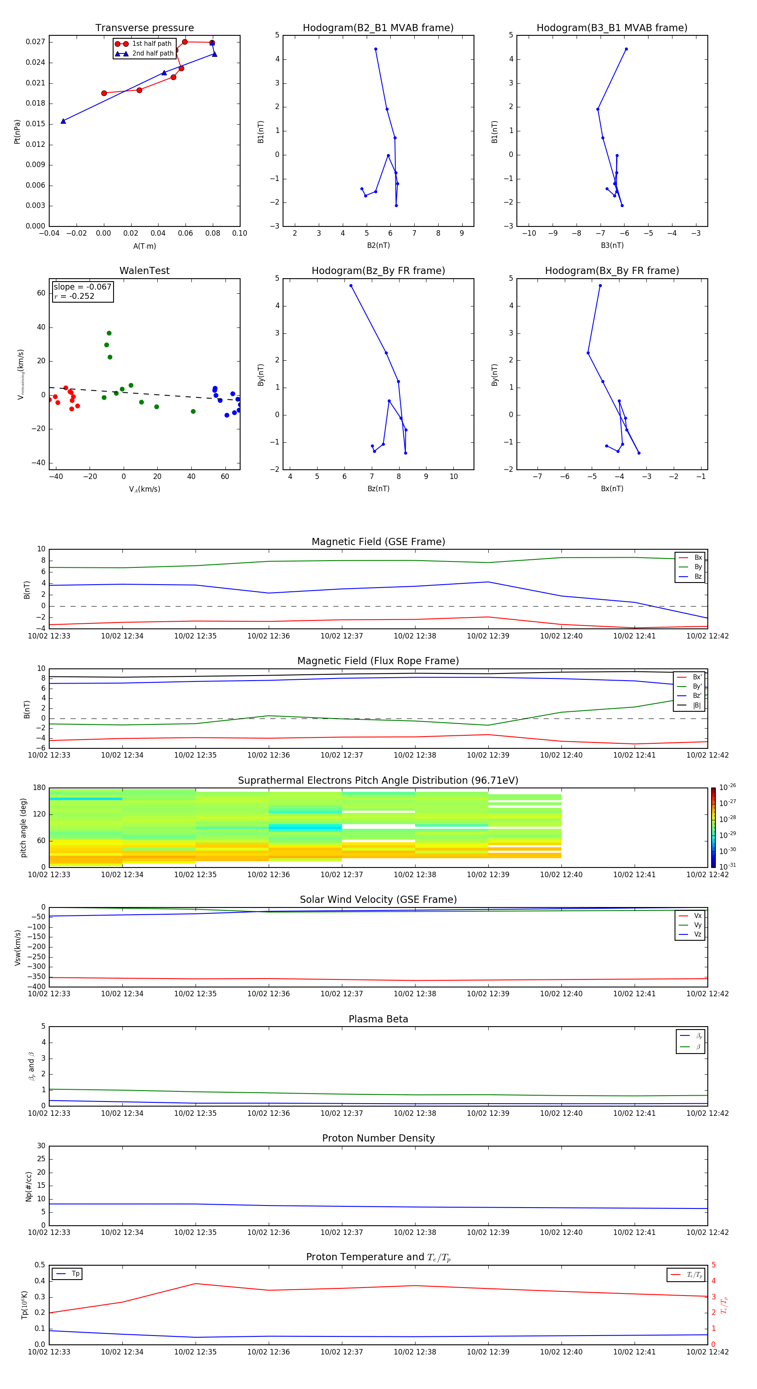Click the topmost point in the Bz_By hodogram

pos(351,286)
